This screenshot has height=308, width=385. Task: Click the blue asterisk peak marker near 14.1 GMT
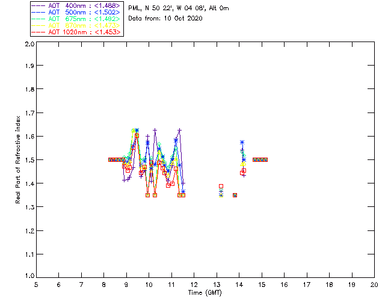tap(242, 142)
